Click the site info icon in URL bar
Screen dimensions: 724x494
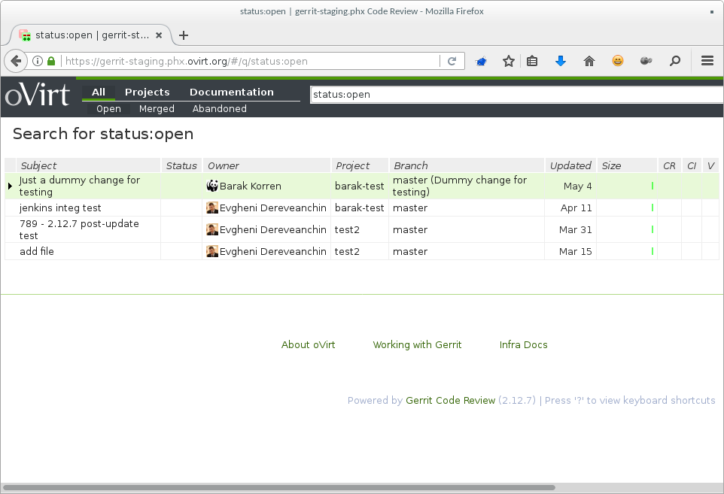pos(37,62)
